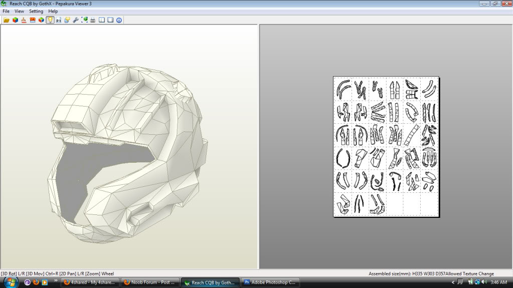This screenshot has height=288, width=513.
Task: Click the 3:46 AM taskbar clock
Action: coord(498,282)
